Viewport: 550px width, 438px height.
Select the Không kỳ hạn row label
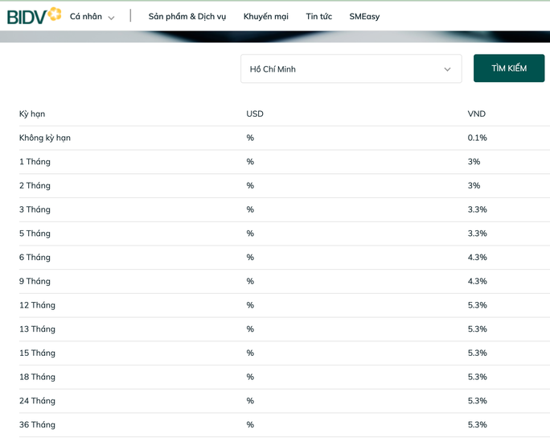45,138
